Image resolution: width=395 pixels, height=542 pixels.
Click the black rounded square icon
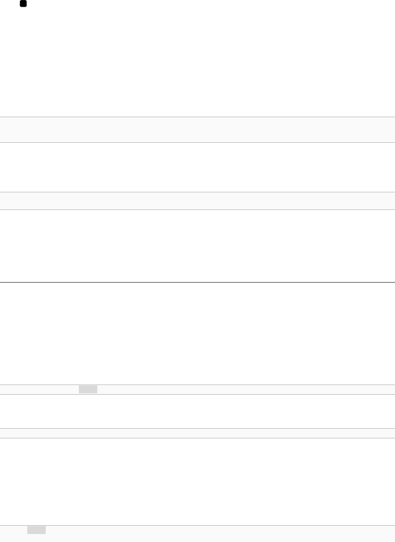coord(23,4)
